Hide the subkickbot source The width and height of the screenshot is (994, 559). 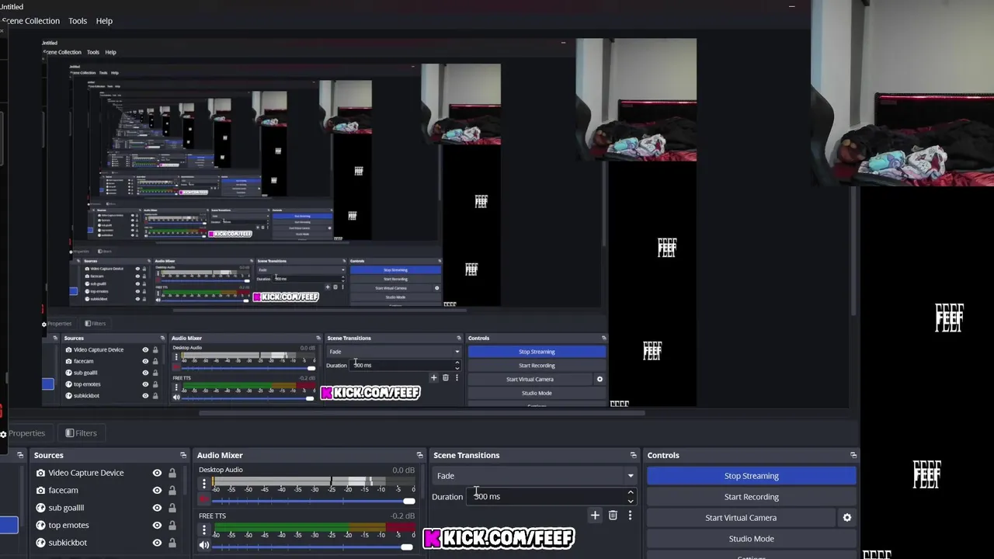click(157, 543)
